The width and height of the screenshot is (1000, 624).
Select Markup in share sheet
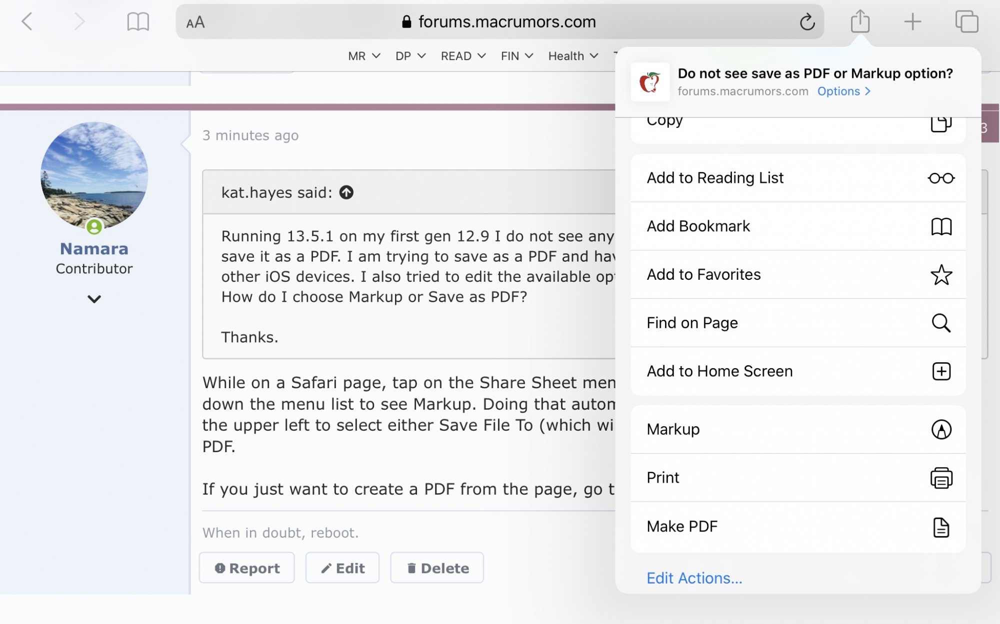tap(798, 429)
